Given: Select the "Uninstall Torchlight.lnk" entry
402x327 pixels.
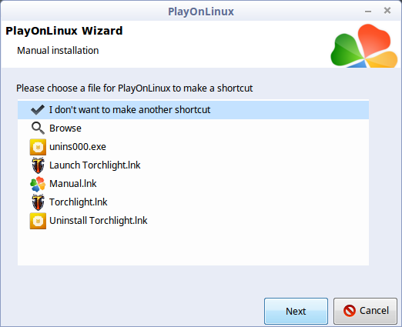Looking at the screenshot, I should (193, 221).
